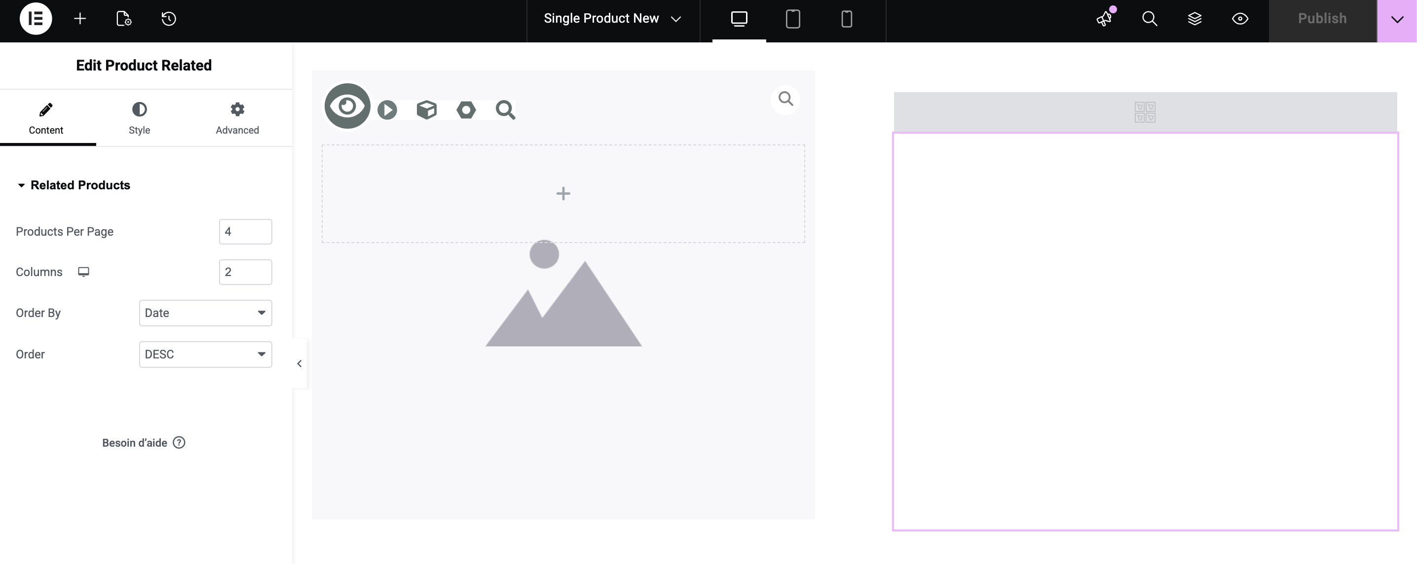Open the Order By dropdown
Viewport: 1417px width, 564px height.
[205, 313]
